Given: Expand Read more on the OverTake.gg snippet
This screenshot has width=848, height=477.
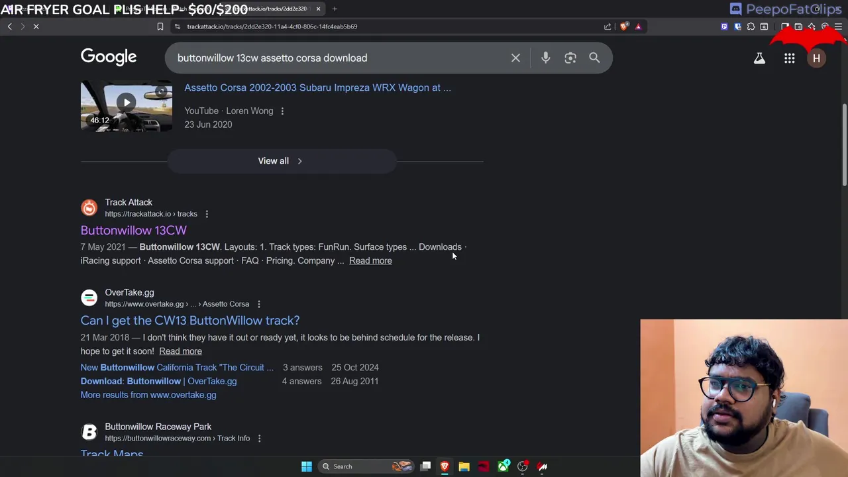Looking at the screenshot, I should (x=180, y=351).
